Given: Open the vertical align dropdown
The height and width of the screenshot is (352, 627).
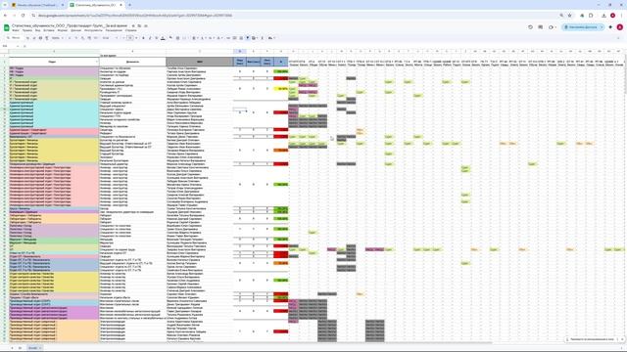Looking at the screenshot, I should (203, 38).
